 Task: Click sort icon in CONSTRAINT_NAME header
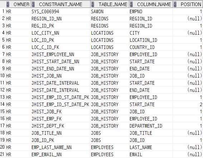point(33,4)
